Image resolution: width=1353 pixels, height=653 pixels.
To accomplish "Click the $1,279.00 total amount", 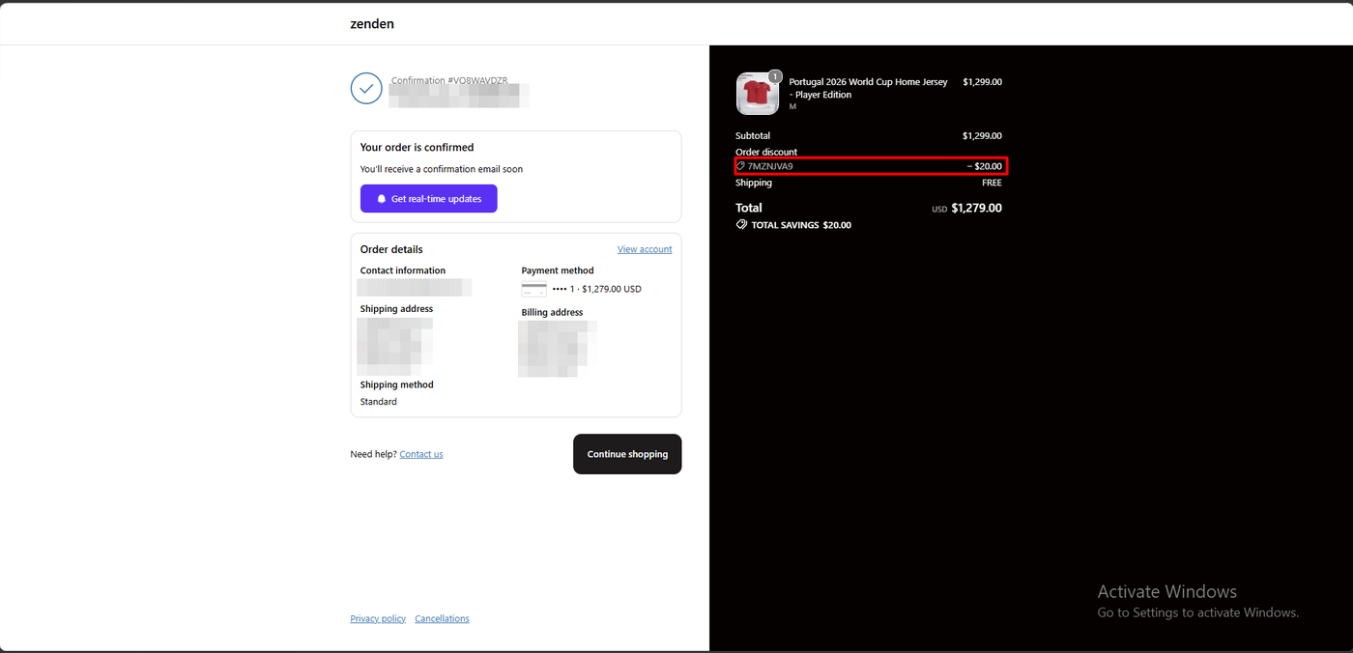I will pyautogui.click(x=976, y=208).
